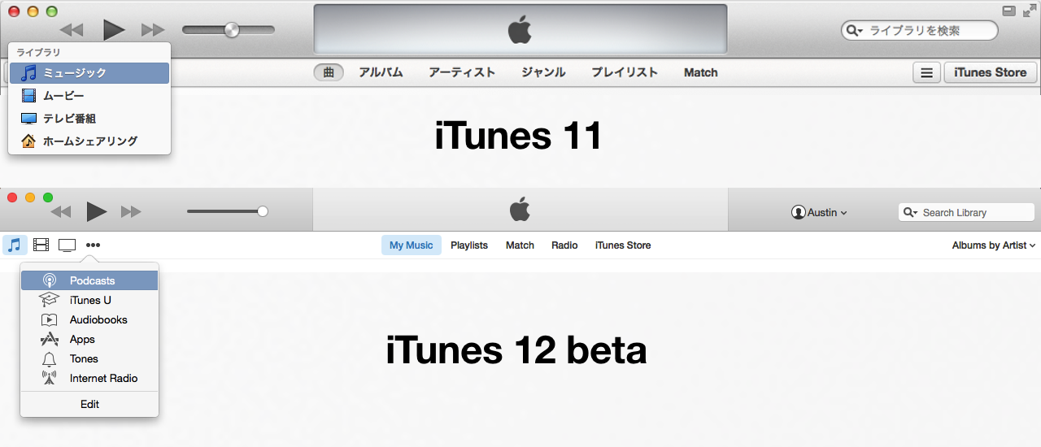Expand the ライブラリを検索 search options arrow
The height and width of the screenshot is (447, 1041).
pyautogui.click(x=855, y=31)
